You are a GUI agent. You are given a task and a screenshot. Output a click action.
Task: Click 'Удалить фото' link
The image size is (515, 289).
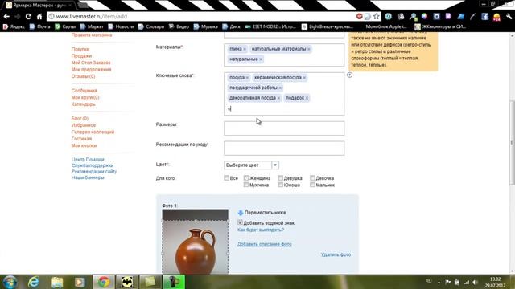point(336,254)
